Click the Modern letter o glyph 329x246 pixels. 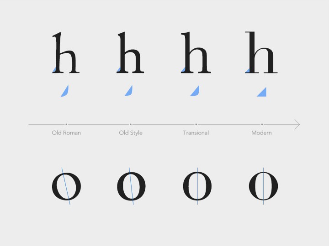(x=263, y=186)
